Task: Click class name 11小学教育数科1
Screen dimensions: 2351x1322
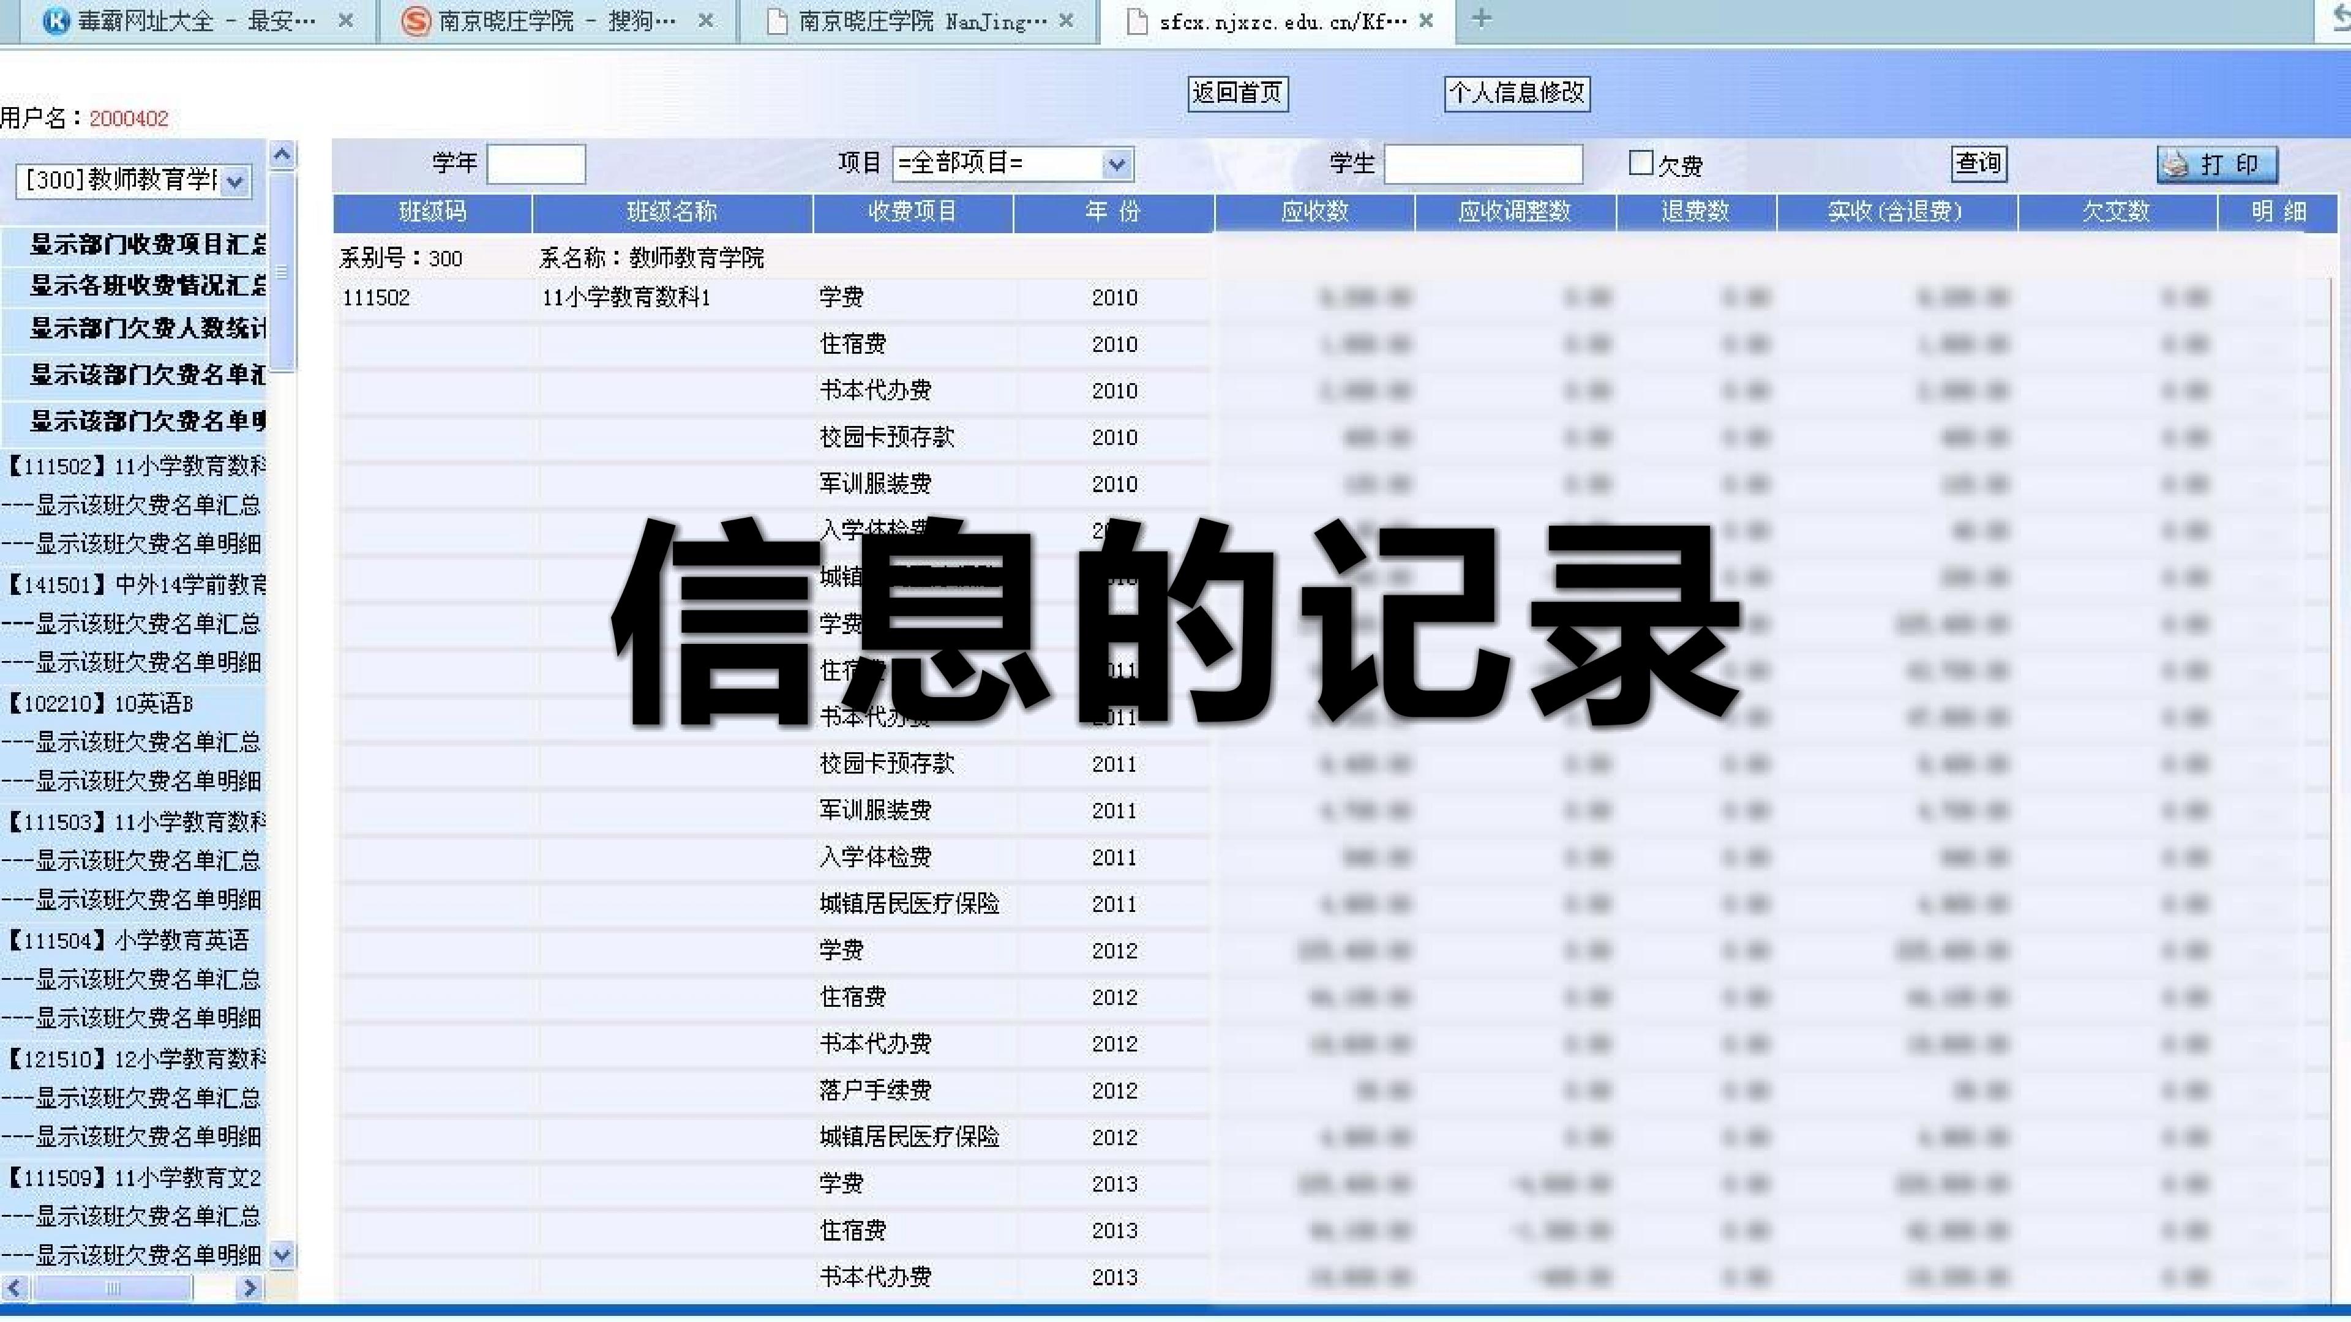Action: point(626,298)
